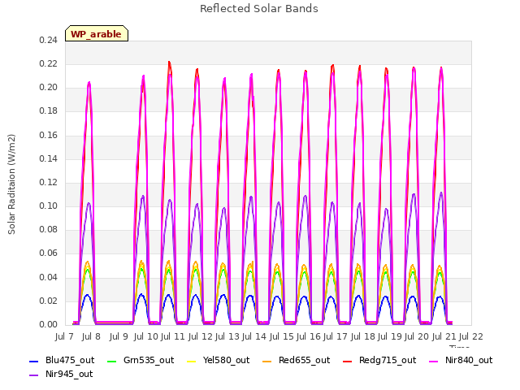The image size is (520, 390).
Task: Toggle Yel580_out series in legend
Action: [219, 360]
